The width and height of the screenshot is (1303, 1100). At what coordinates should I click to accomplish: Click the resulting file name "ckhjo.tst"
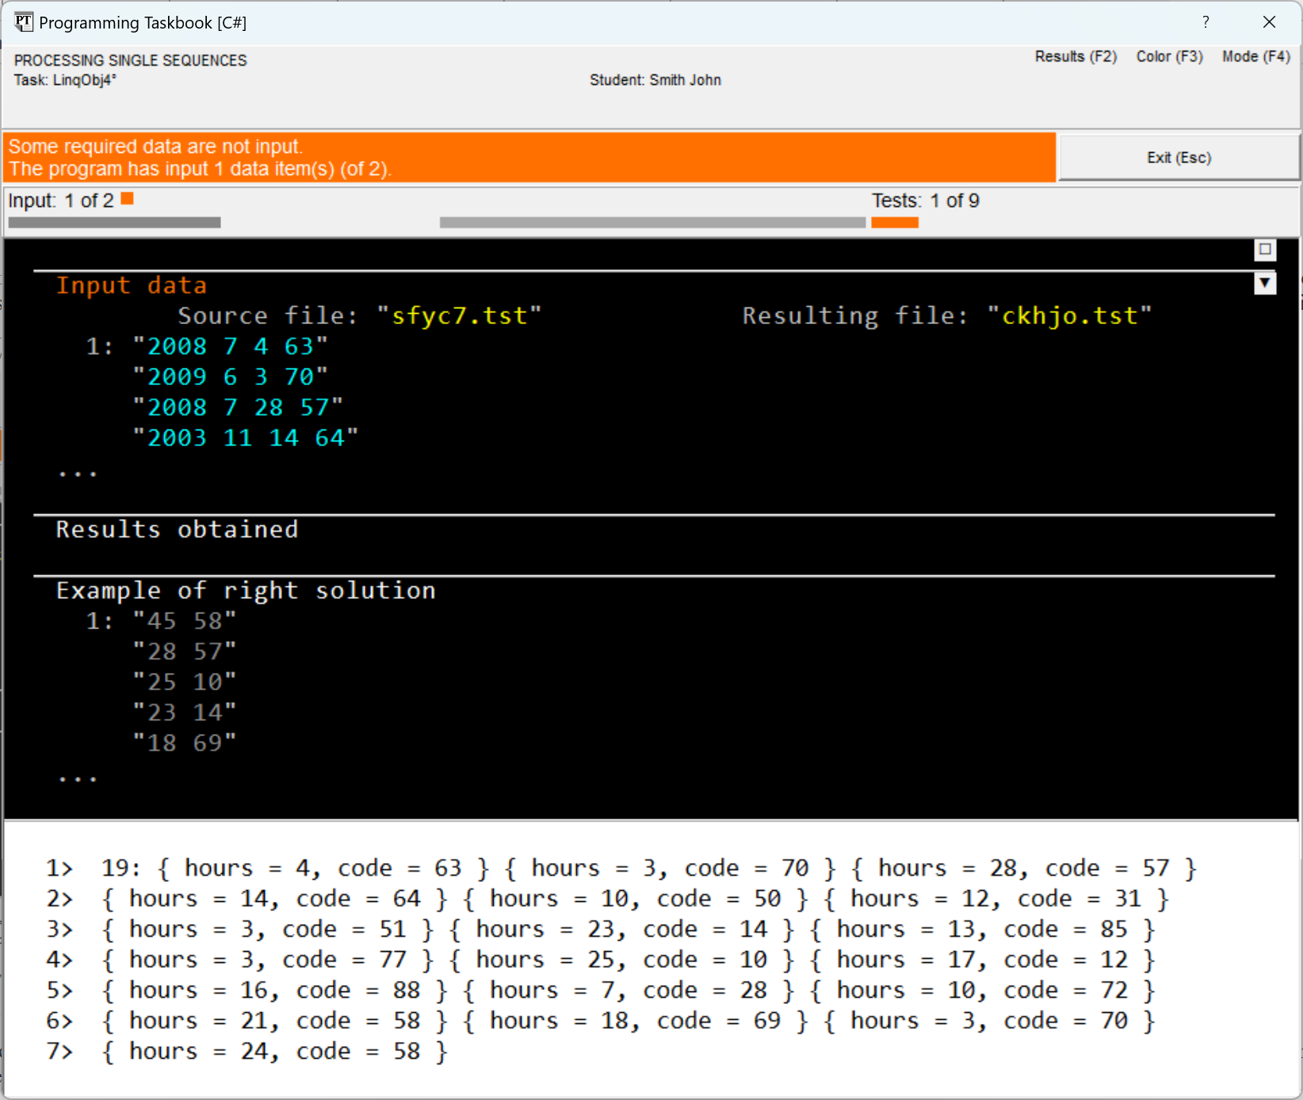[1069, 315]
